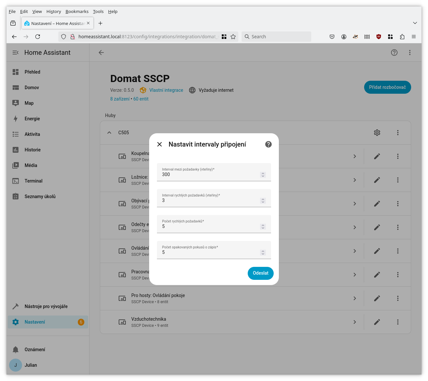Open the Odečty row chevron
This screenshot has height=381, width=428.
click(x=355, y=227)
